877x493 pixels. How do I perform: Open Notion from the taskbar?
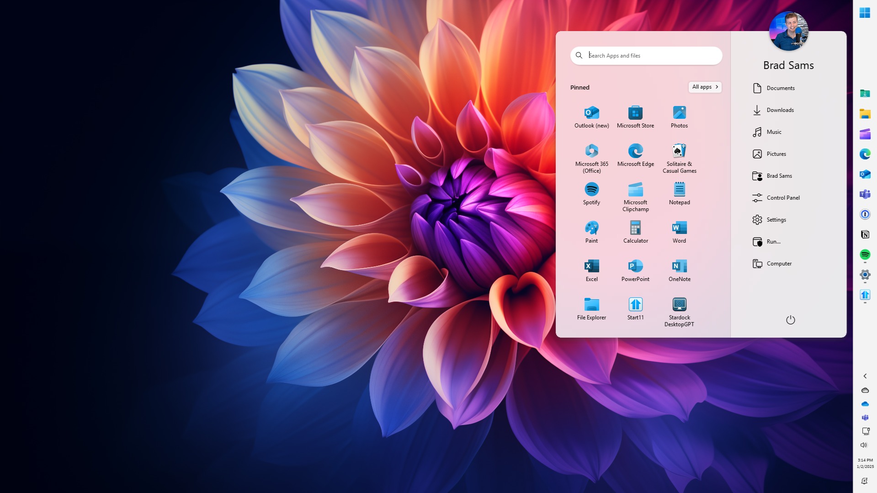click(865, 234)
